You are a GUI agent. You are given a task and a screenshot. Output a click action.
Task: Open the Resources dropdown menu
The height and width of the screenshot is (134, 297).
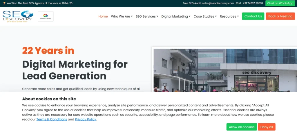[x=229, y=16]
